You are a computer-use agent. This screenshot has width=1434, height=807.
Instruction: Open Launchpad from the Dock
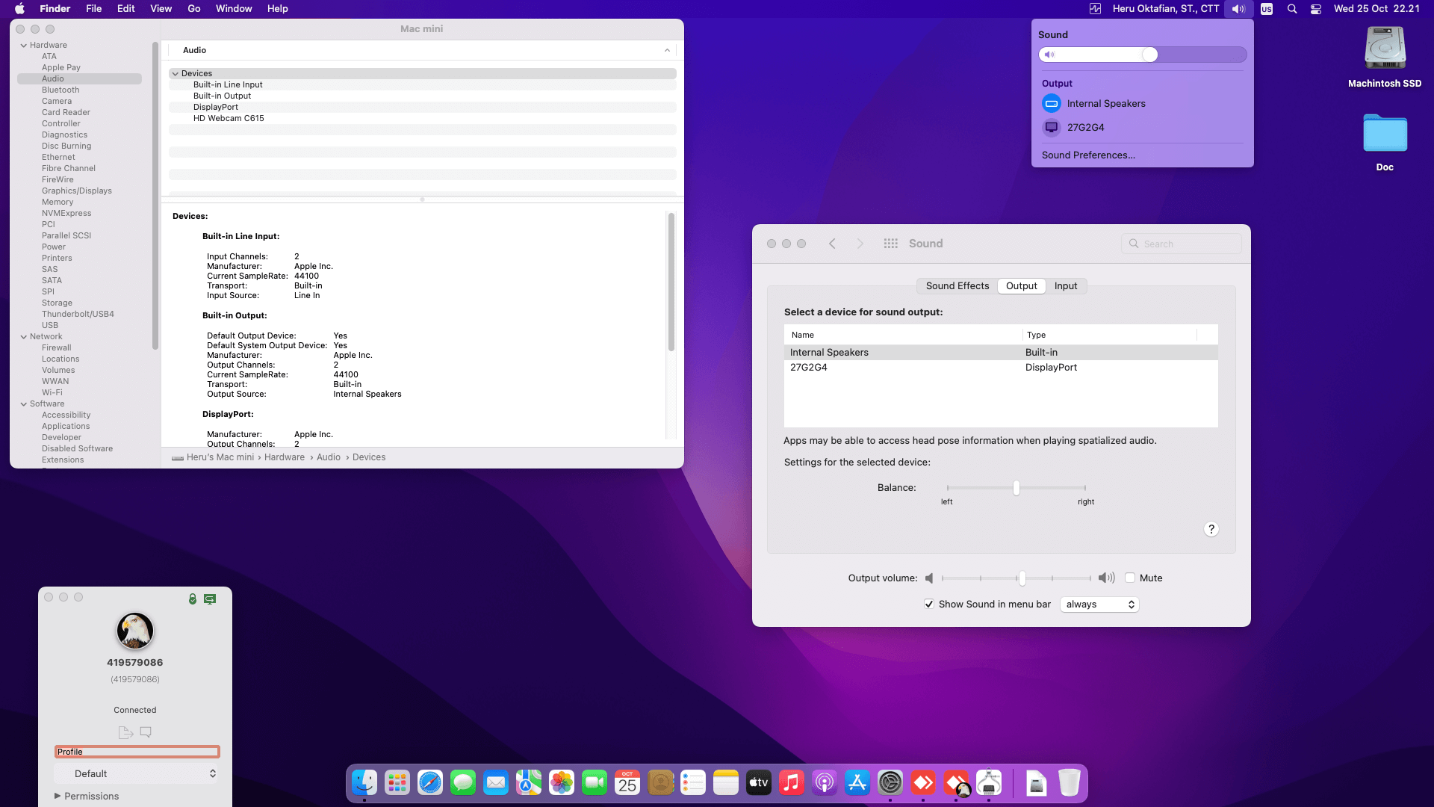point(397,782)
